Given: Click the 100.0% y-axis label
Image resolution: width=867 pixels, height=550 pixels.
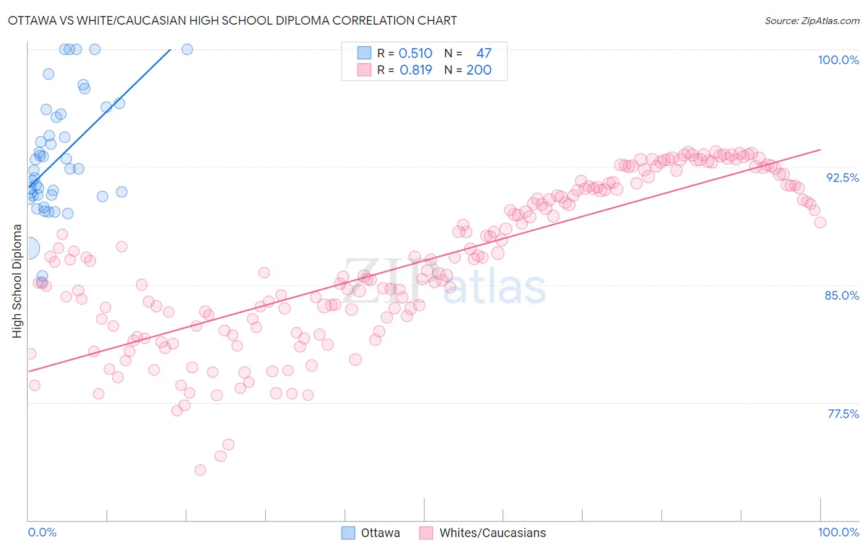Looking at the screenshot, I should [839, 60].
